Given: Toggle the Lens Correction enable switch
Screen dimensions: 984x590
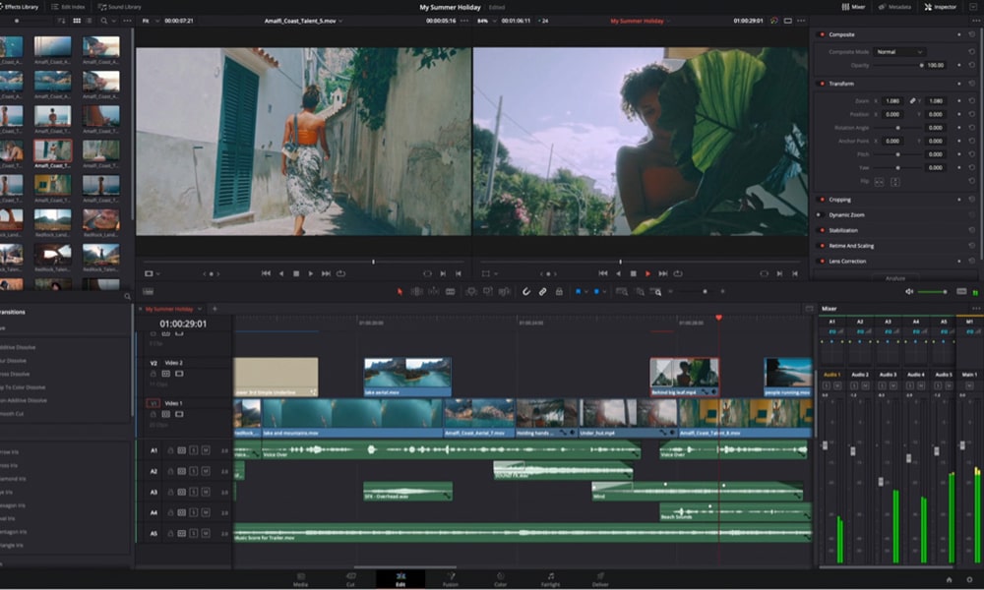Looking at the screenshot, I should [822, 261].
